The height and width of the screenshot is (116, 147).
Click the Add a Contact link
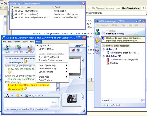(113, 105)
